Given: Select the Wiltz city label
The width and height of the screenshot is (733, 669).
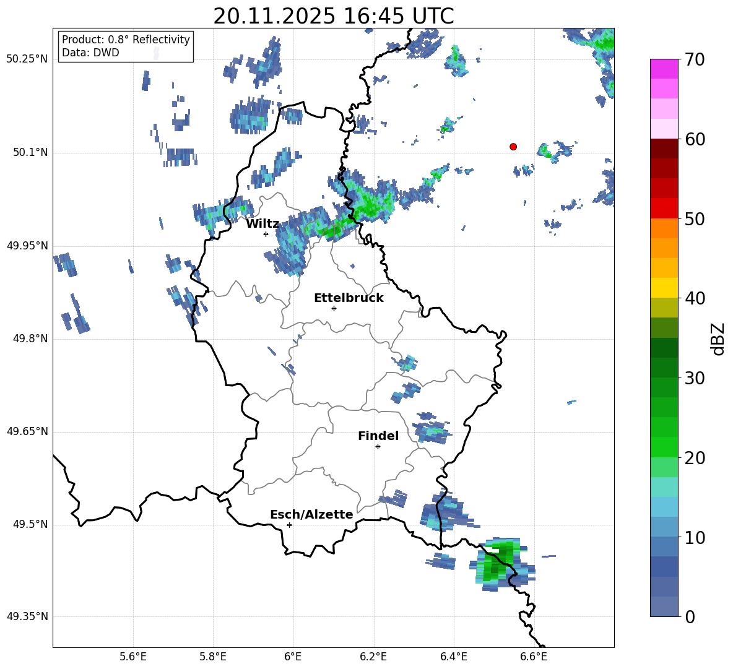Looking at the screenshot, I should 262,223.
